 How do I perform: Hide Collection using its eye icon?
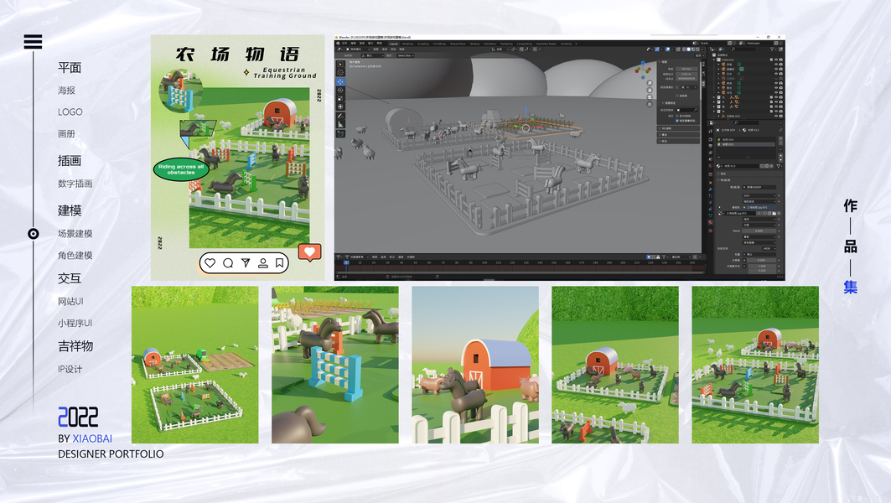pos(776,60)
